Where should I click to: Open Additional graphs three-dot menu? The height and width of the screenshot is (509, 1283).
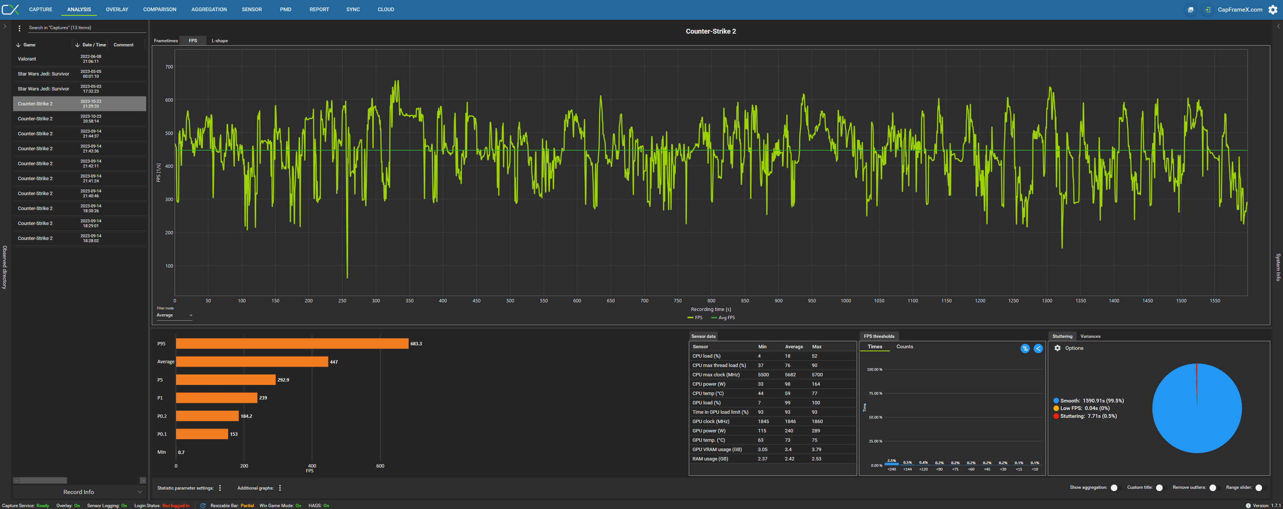(280, 488)
